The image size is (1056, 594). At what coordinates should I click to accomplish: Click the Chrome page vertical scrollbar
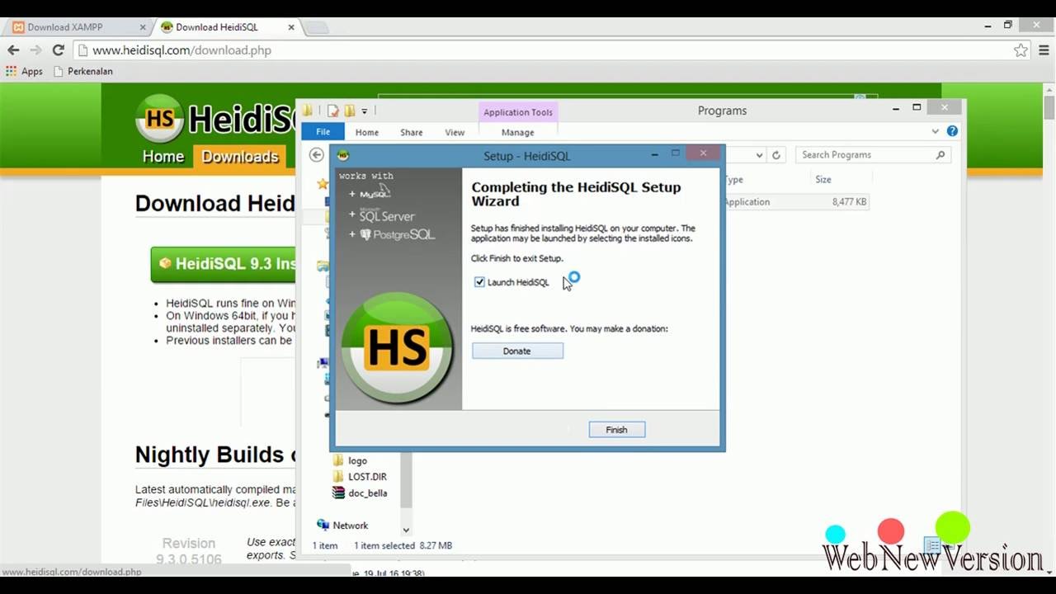point(1049,107)
